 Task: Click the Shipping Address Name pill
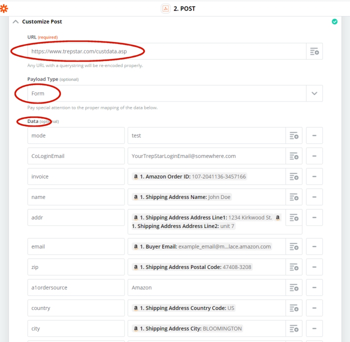(181, 197)
